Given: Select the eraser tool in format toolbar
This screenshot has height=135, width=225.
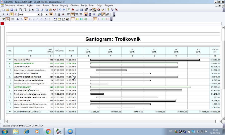Looking at the screenshot, I should point(108,15).
